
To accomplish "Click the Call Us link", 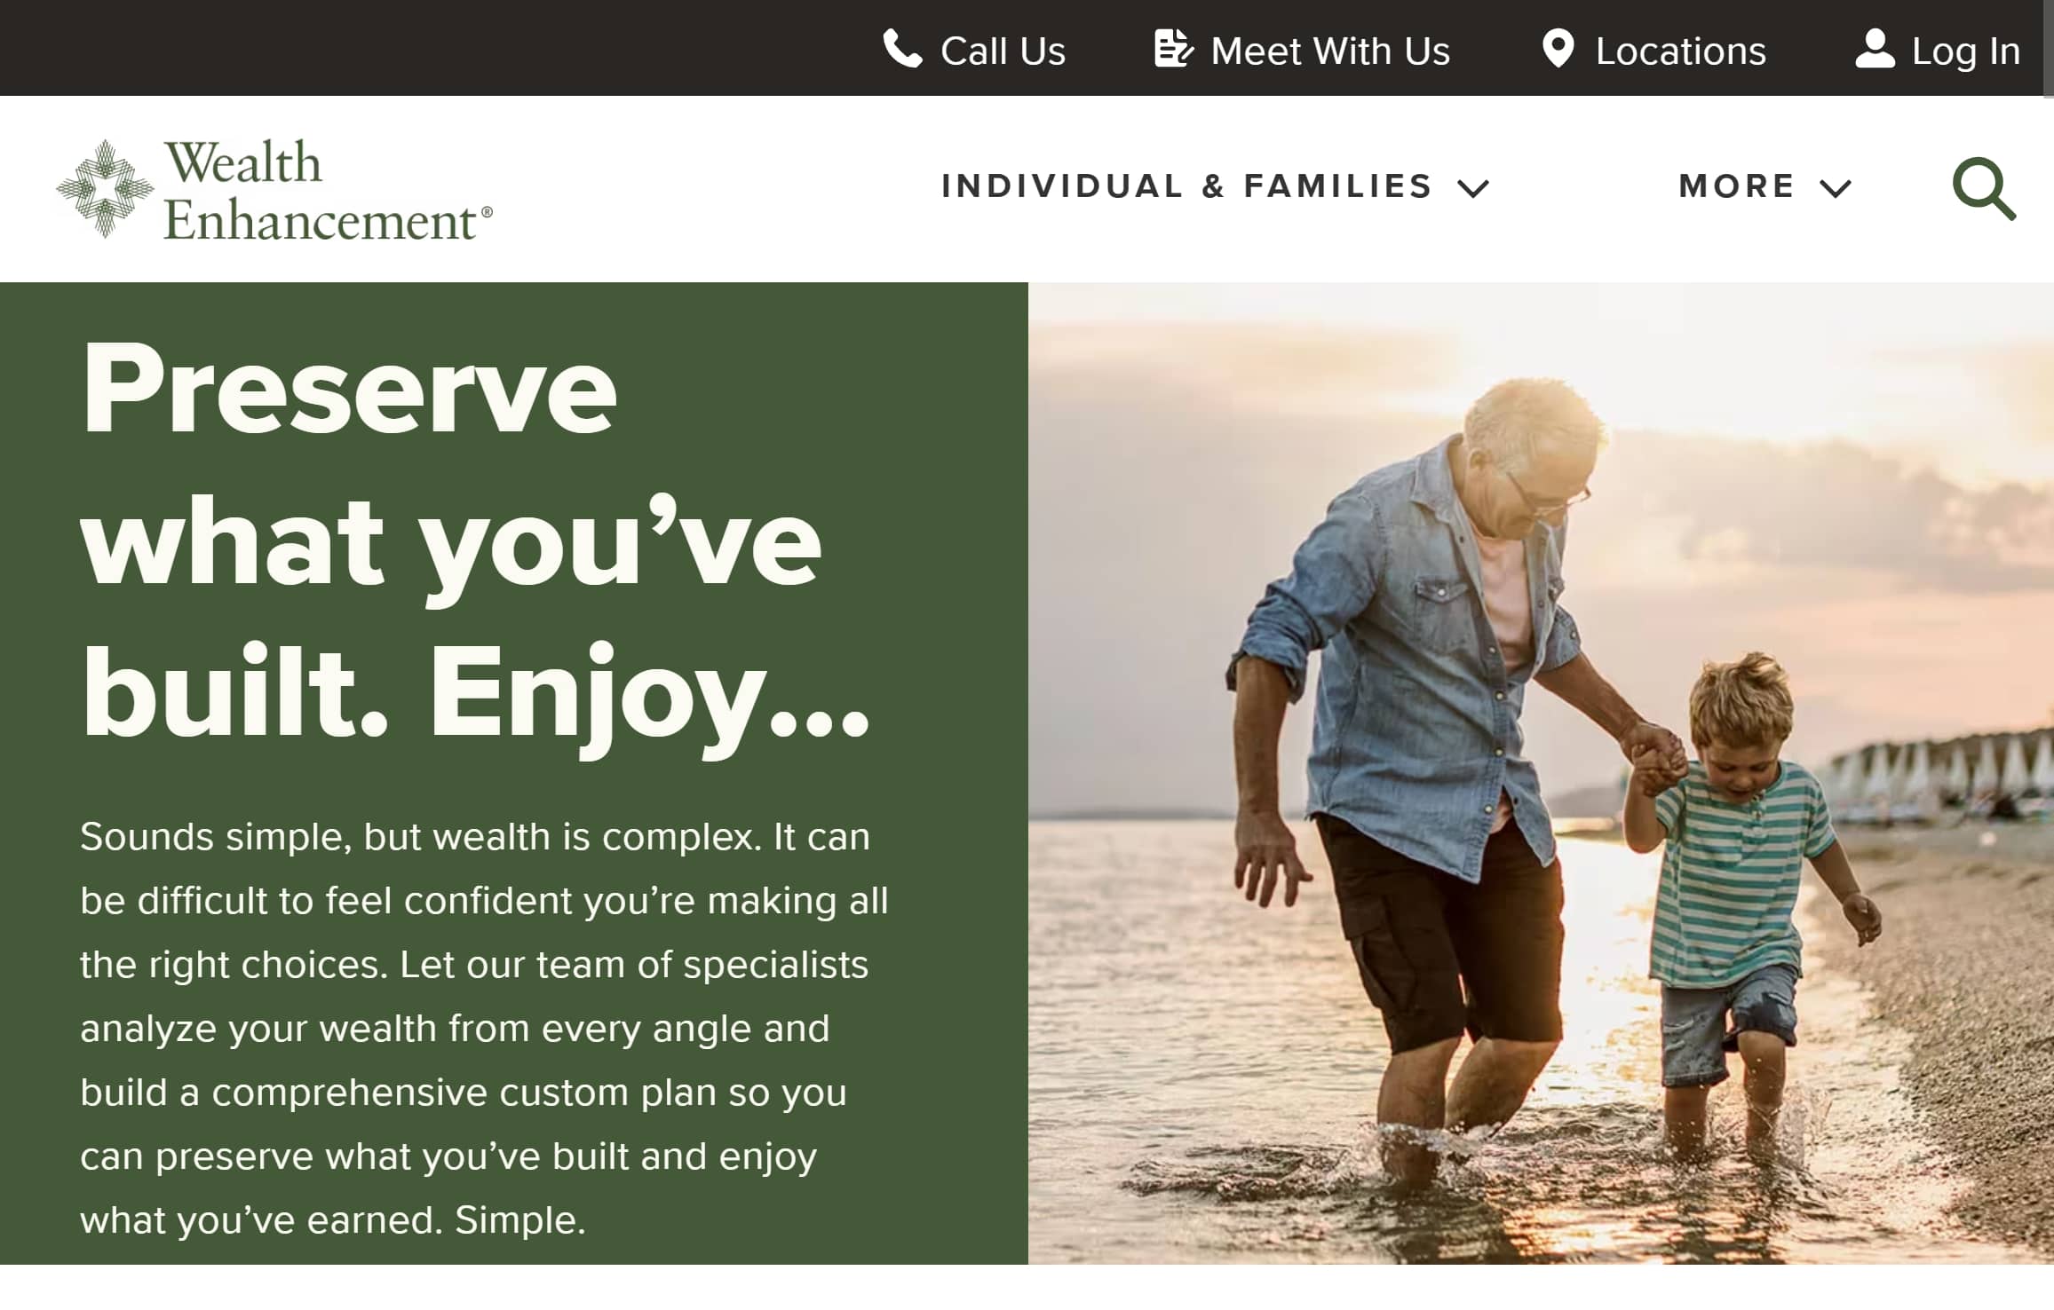I will point(973,48).
